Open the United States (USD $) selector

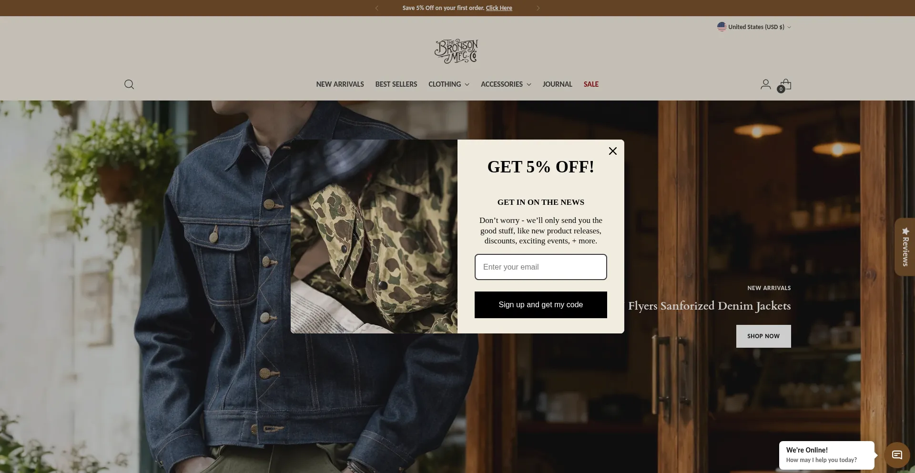coord(754,27)
